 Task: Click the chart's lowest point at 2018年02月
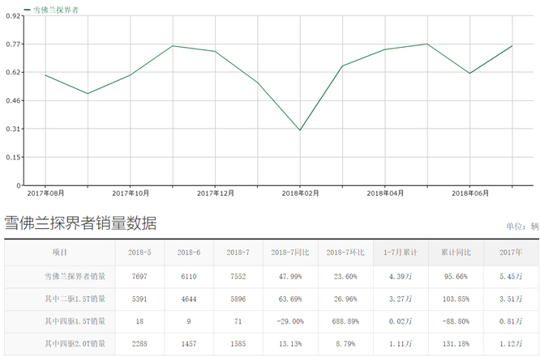[300, 130]
